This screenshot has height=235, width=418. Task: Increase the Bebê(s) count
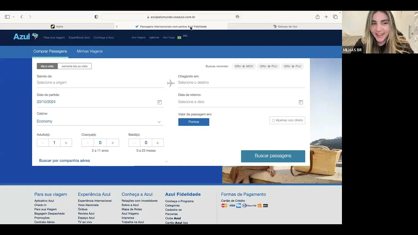tap(158, 143)
